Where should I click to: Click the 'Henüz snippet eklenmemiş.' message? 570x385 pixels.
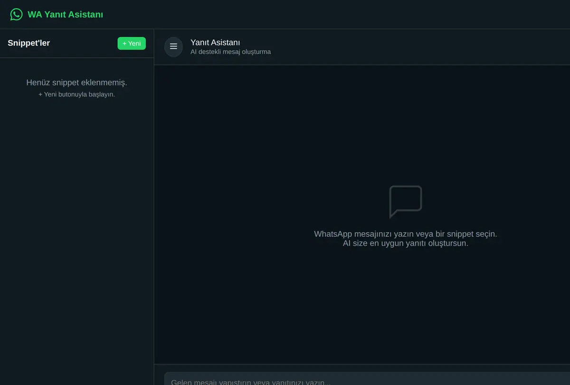pos(77,83)
